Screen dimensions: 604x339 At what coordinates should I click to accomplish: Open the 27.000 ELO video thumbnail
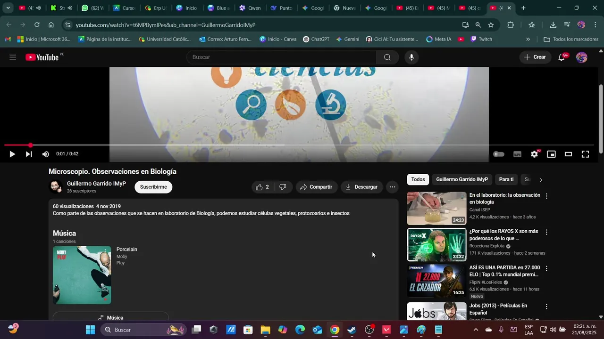[x=436, y=281]
